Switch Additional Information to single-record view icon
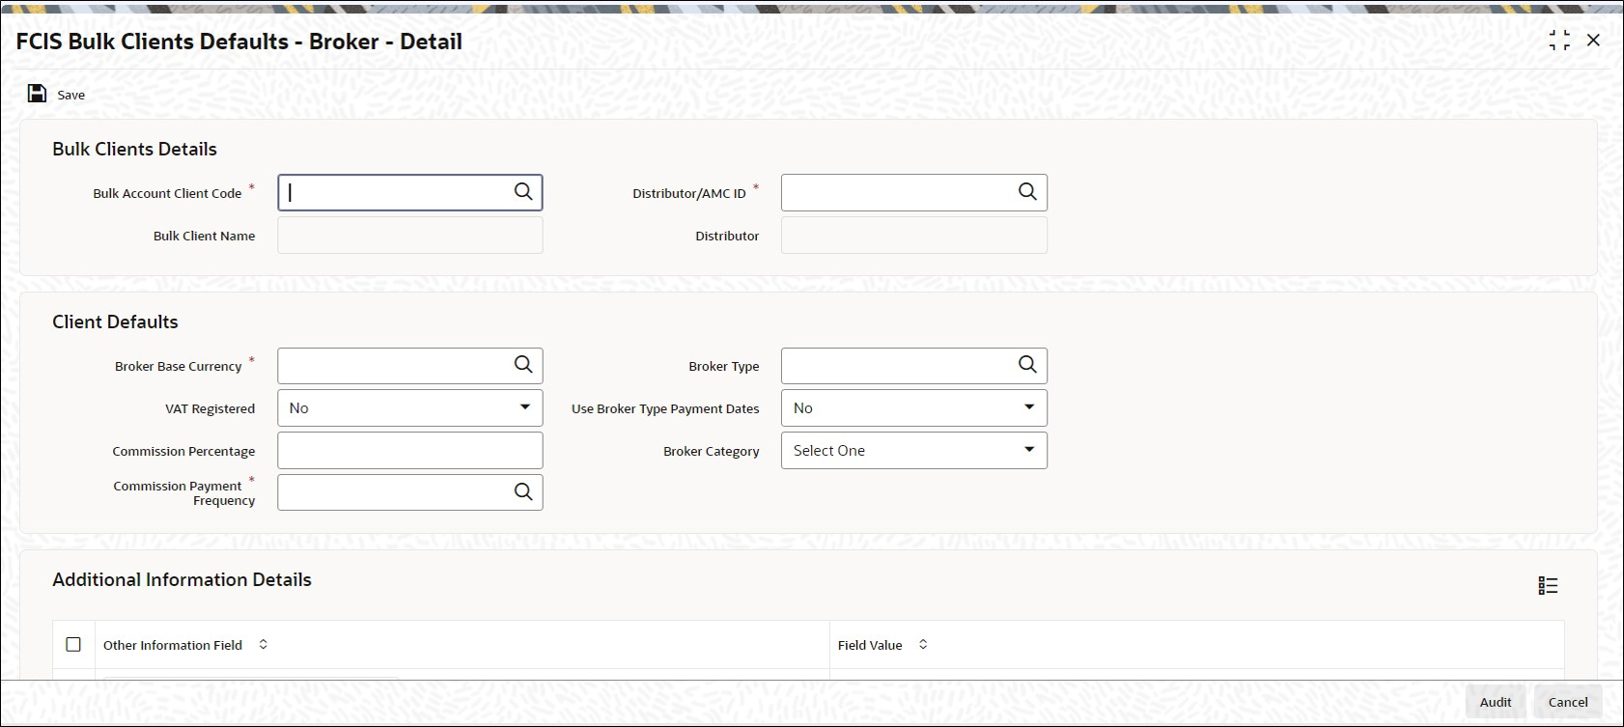Image resolution: width=1624 pixels, height=727 pixels. tap(1548, 586)
